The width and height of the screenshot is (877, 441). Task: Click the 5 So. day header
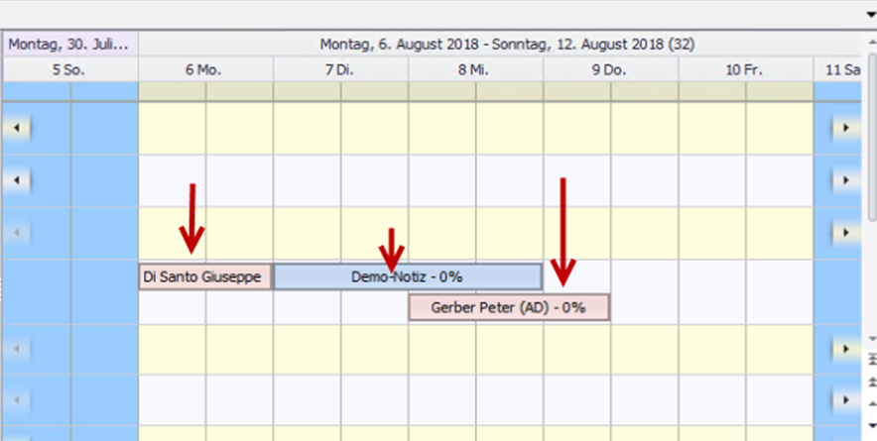coord(70,70)
